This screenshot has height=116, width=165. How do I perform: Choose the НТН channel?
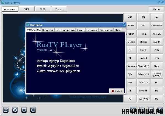131,50
